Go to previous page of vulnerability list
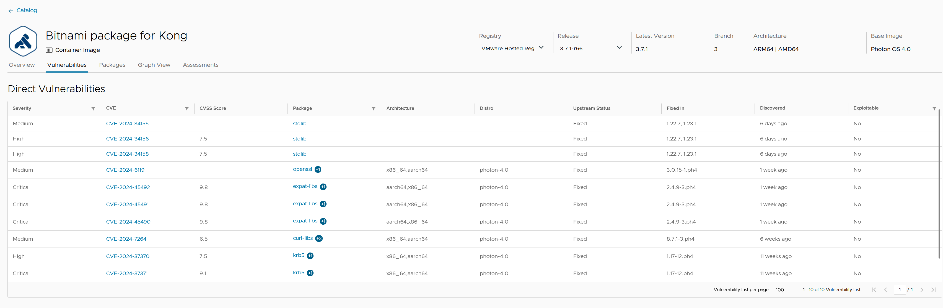 pyautogui.click(x=885, y=290)
